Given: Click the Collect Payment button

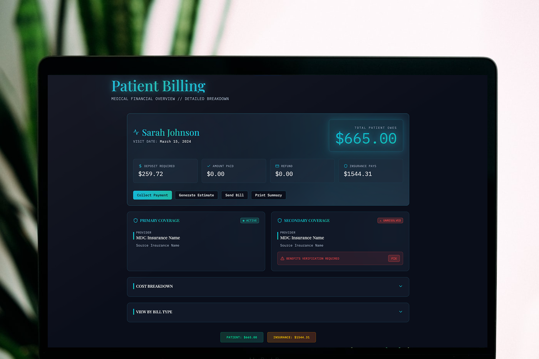Looking at the screenshot, I should pyautogui.click(x=152, y=195).
